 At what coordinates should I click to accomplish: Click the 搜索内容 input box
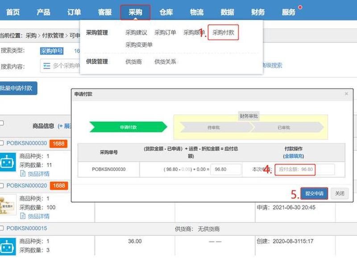60,66
